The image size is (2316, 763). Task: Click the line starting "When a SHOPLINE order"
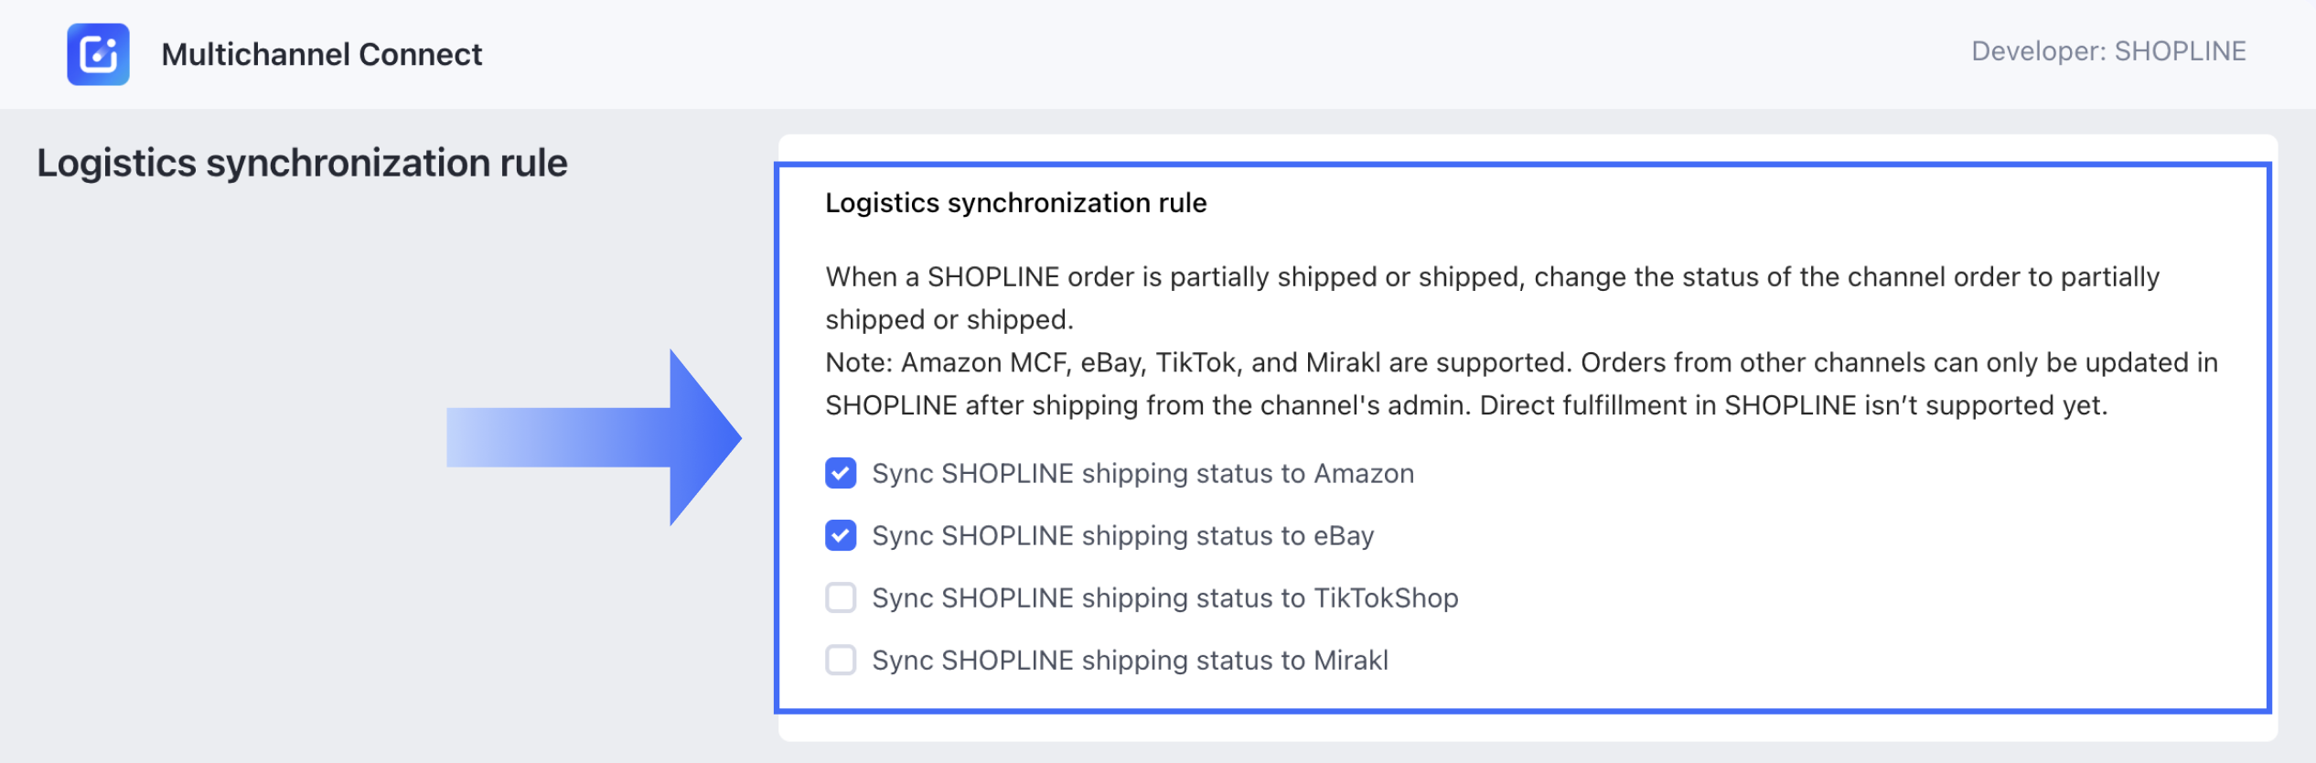pyautogui.click(x=1491, y=276)
